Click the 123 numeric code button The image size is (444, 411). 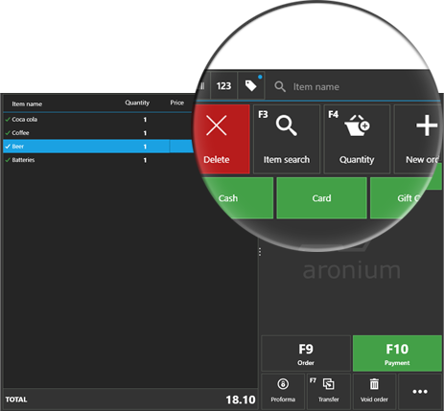[223, 85]
